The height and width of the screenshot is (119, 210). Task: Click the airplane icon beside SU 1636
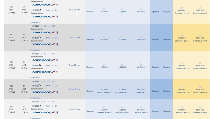40,10
